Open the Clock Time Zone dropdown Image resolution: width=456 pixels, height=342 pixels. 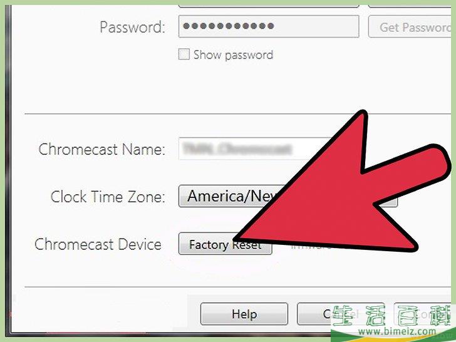[x=288, y=196]
